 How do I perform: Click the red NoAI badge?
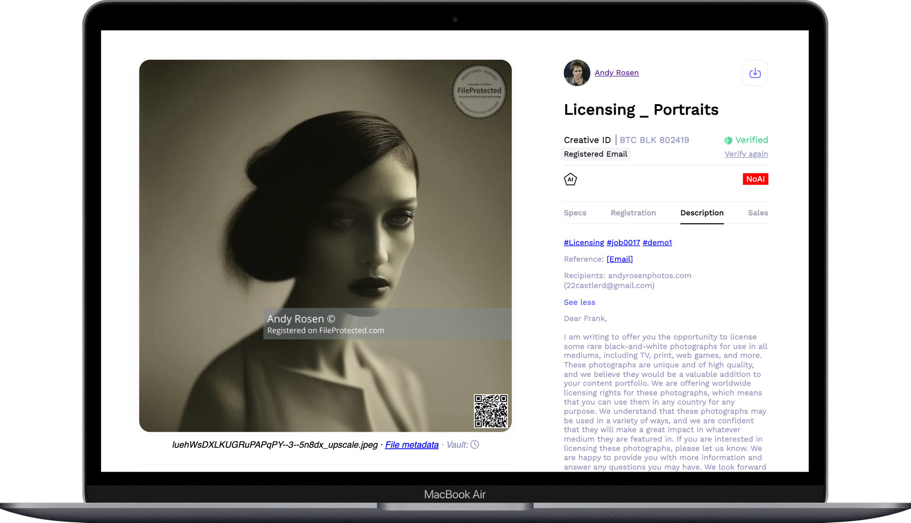[x=755, y=179]
